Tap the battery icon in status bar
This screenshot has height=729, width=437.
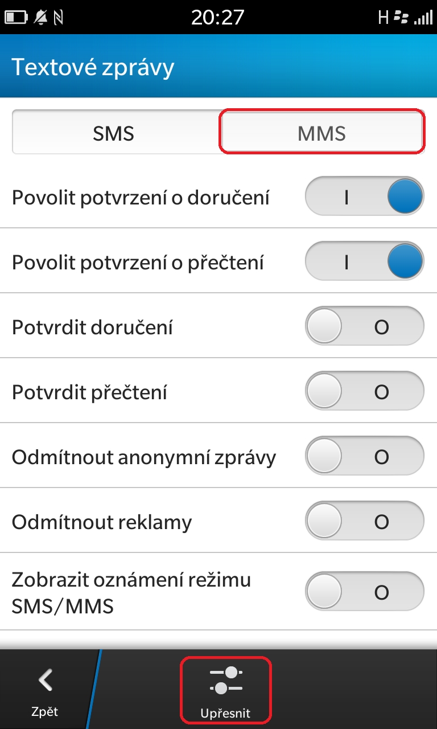point(17,18)
